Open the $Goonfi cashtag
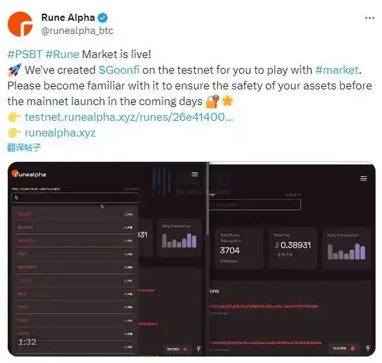The width and height of the screenshot is (382, 363). click(119, 70)
